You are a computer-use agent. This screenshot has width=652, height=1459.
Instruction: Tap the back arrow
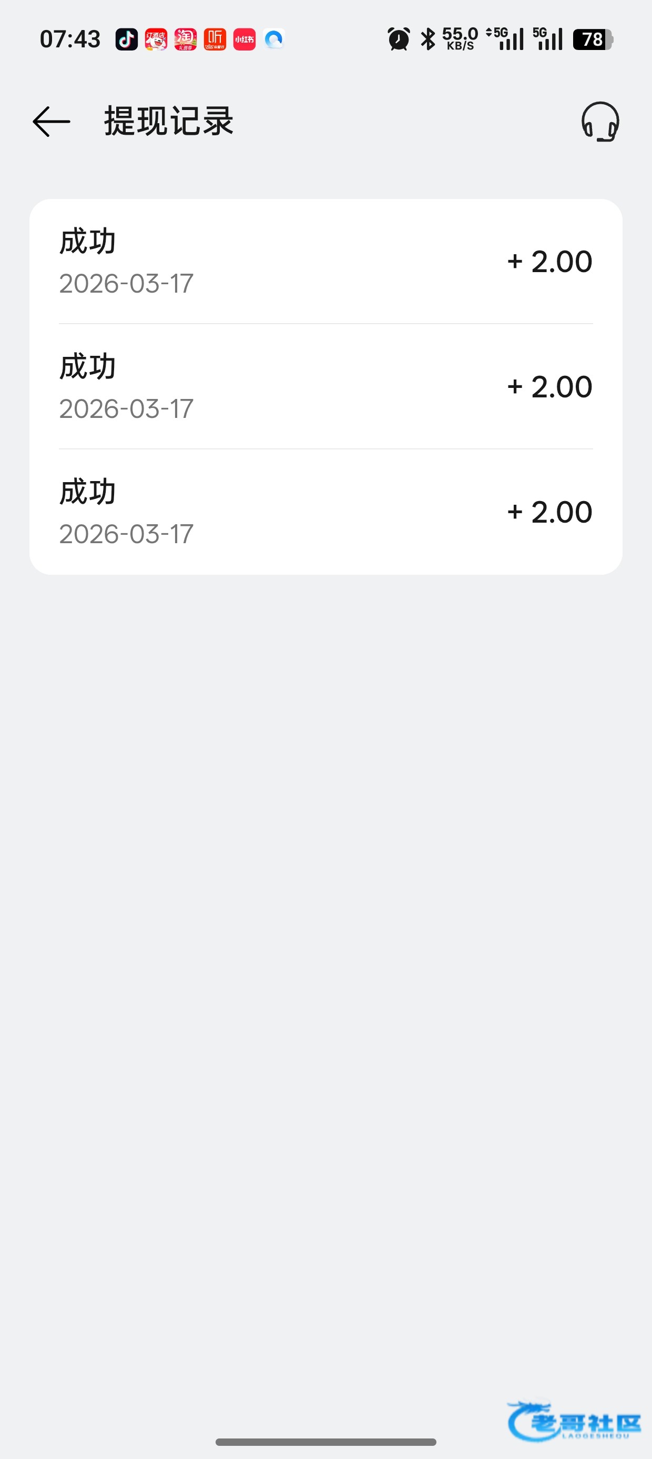click(x=51, y=122)
